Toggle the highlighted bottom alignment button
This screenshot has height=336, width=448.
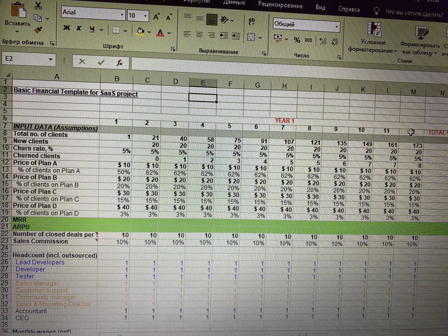212,19
